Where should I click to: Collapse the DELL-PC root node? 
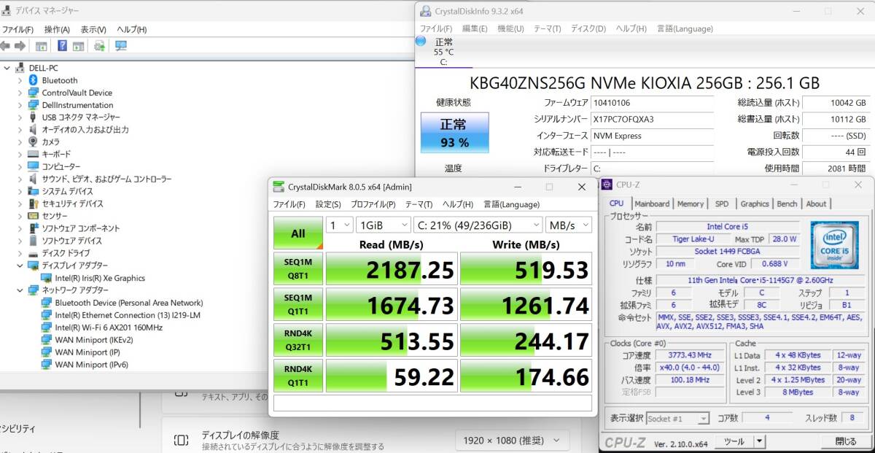7,68
